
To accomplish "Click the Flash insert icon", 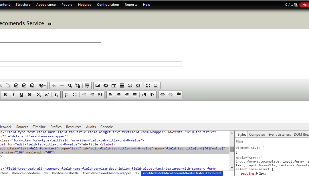I will (x=106, y=85).
